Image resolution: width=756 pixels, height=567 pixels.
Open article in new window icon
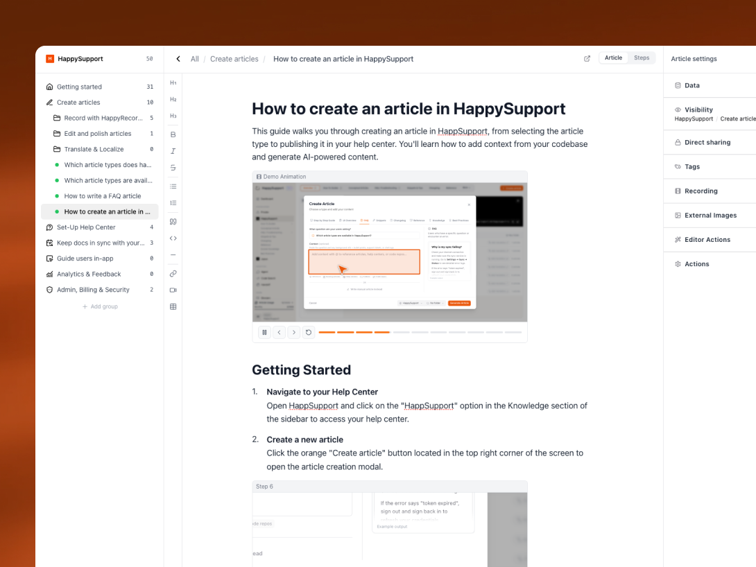point(587,59)
